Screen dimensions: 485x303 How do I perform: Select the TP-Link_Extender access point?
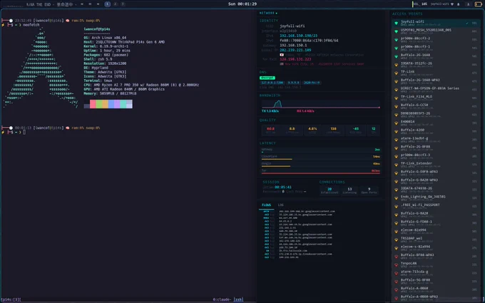coord(436,165)
